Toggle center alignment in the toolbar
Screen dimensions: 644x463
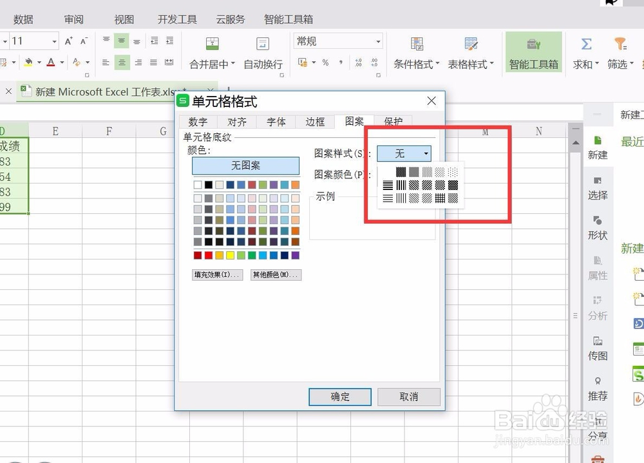coord(121,62)
